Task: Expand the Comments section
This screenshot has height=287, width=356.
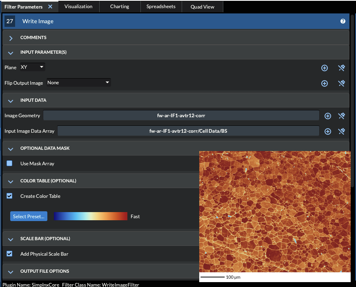Action: point(11,38)
